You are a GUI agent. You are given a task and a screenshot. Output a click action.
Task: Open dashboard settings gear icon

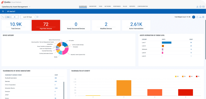(x=203, y=17)
